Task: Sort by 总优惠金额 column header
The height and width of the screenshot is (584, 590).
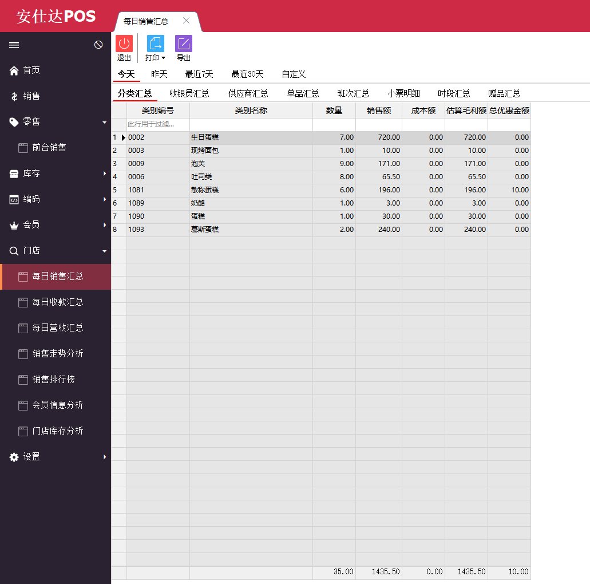Action: (x=509, y=111)
